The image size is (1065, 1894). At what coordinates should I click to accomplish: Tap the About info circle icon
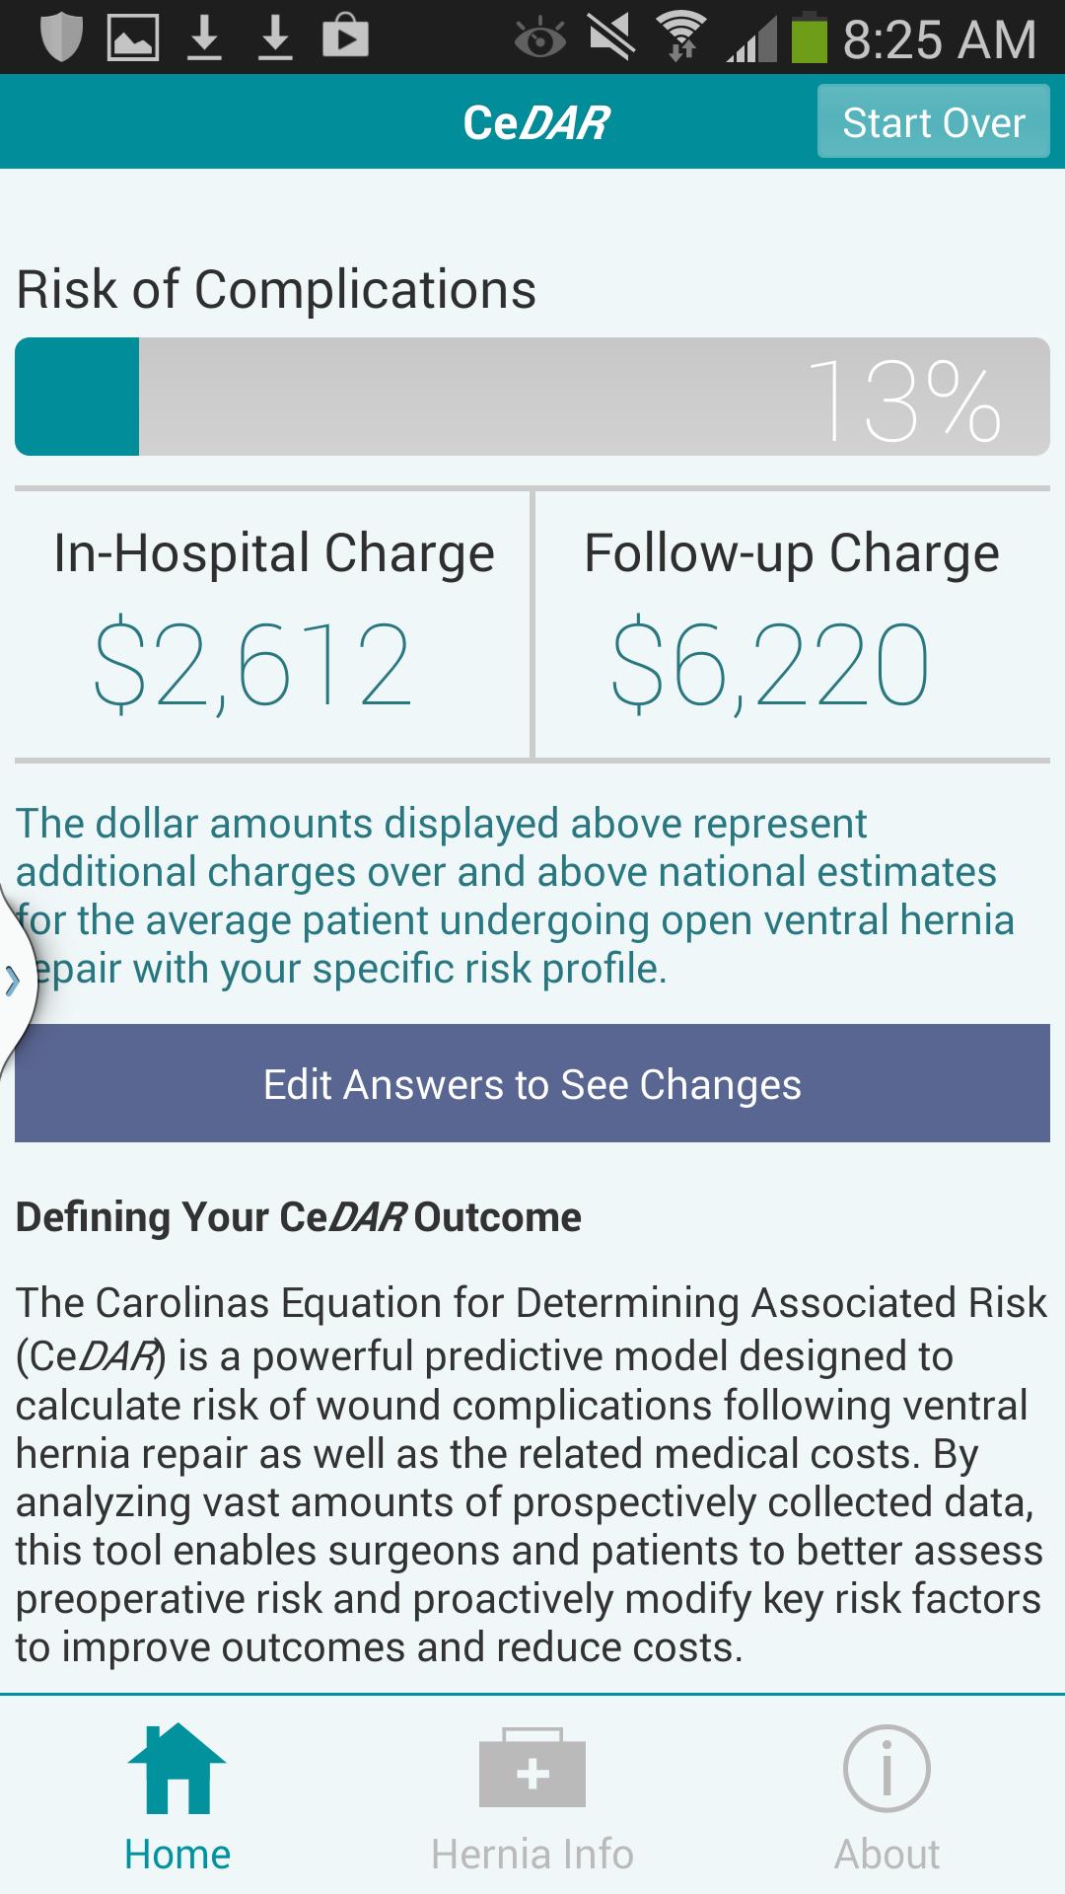(x=887, y=1768)
